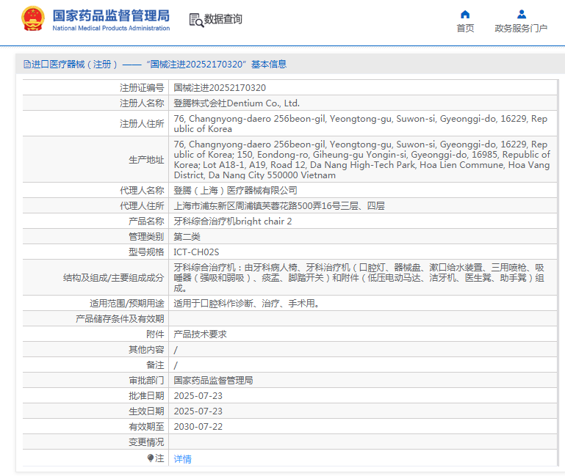Click the 国家药品监督管理局 site title
The height and width of the screenshot is (476, 565).
(111, 15)
